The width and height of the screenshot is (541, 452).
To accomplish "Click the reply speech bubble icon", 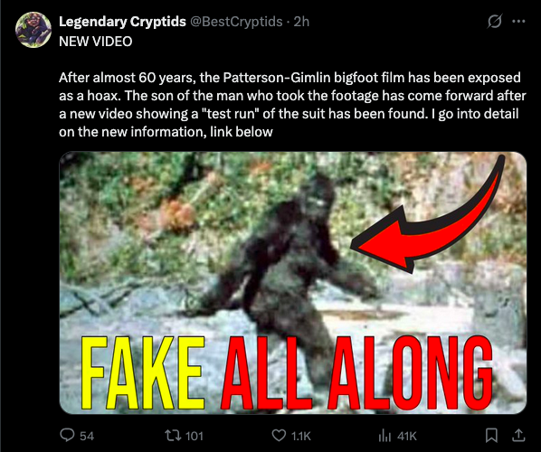I will [67, 435].
